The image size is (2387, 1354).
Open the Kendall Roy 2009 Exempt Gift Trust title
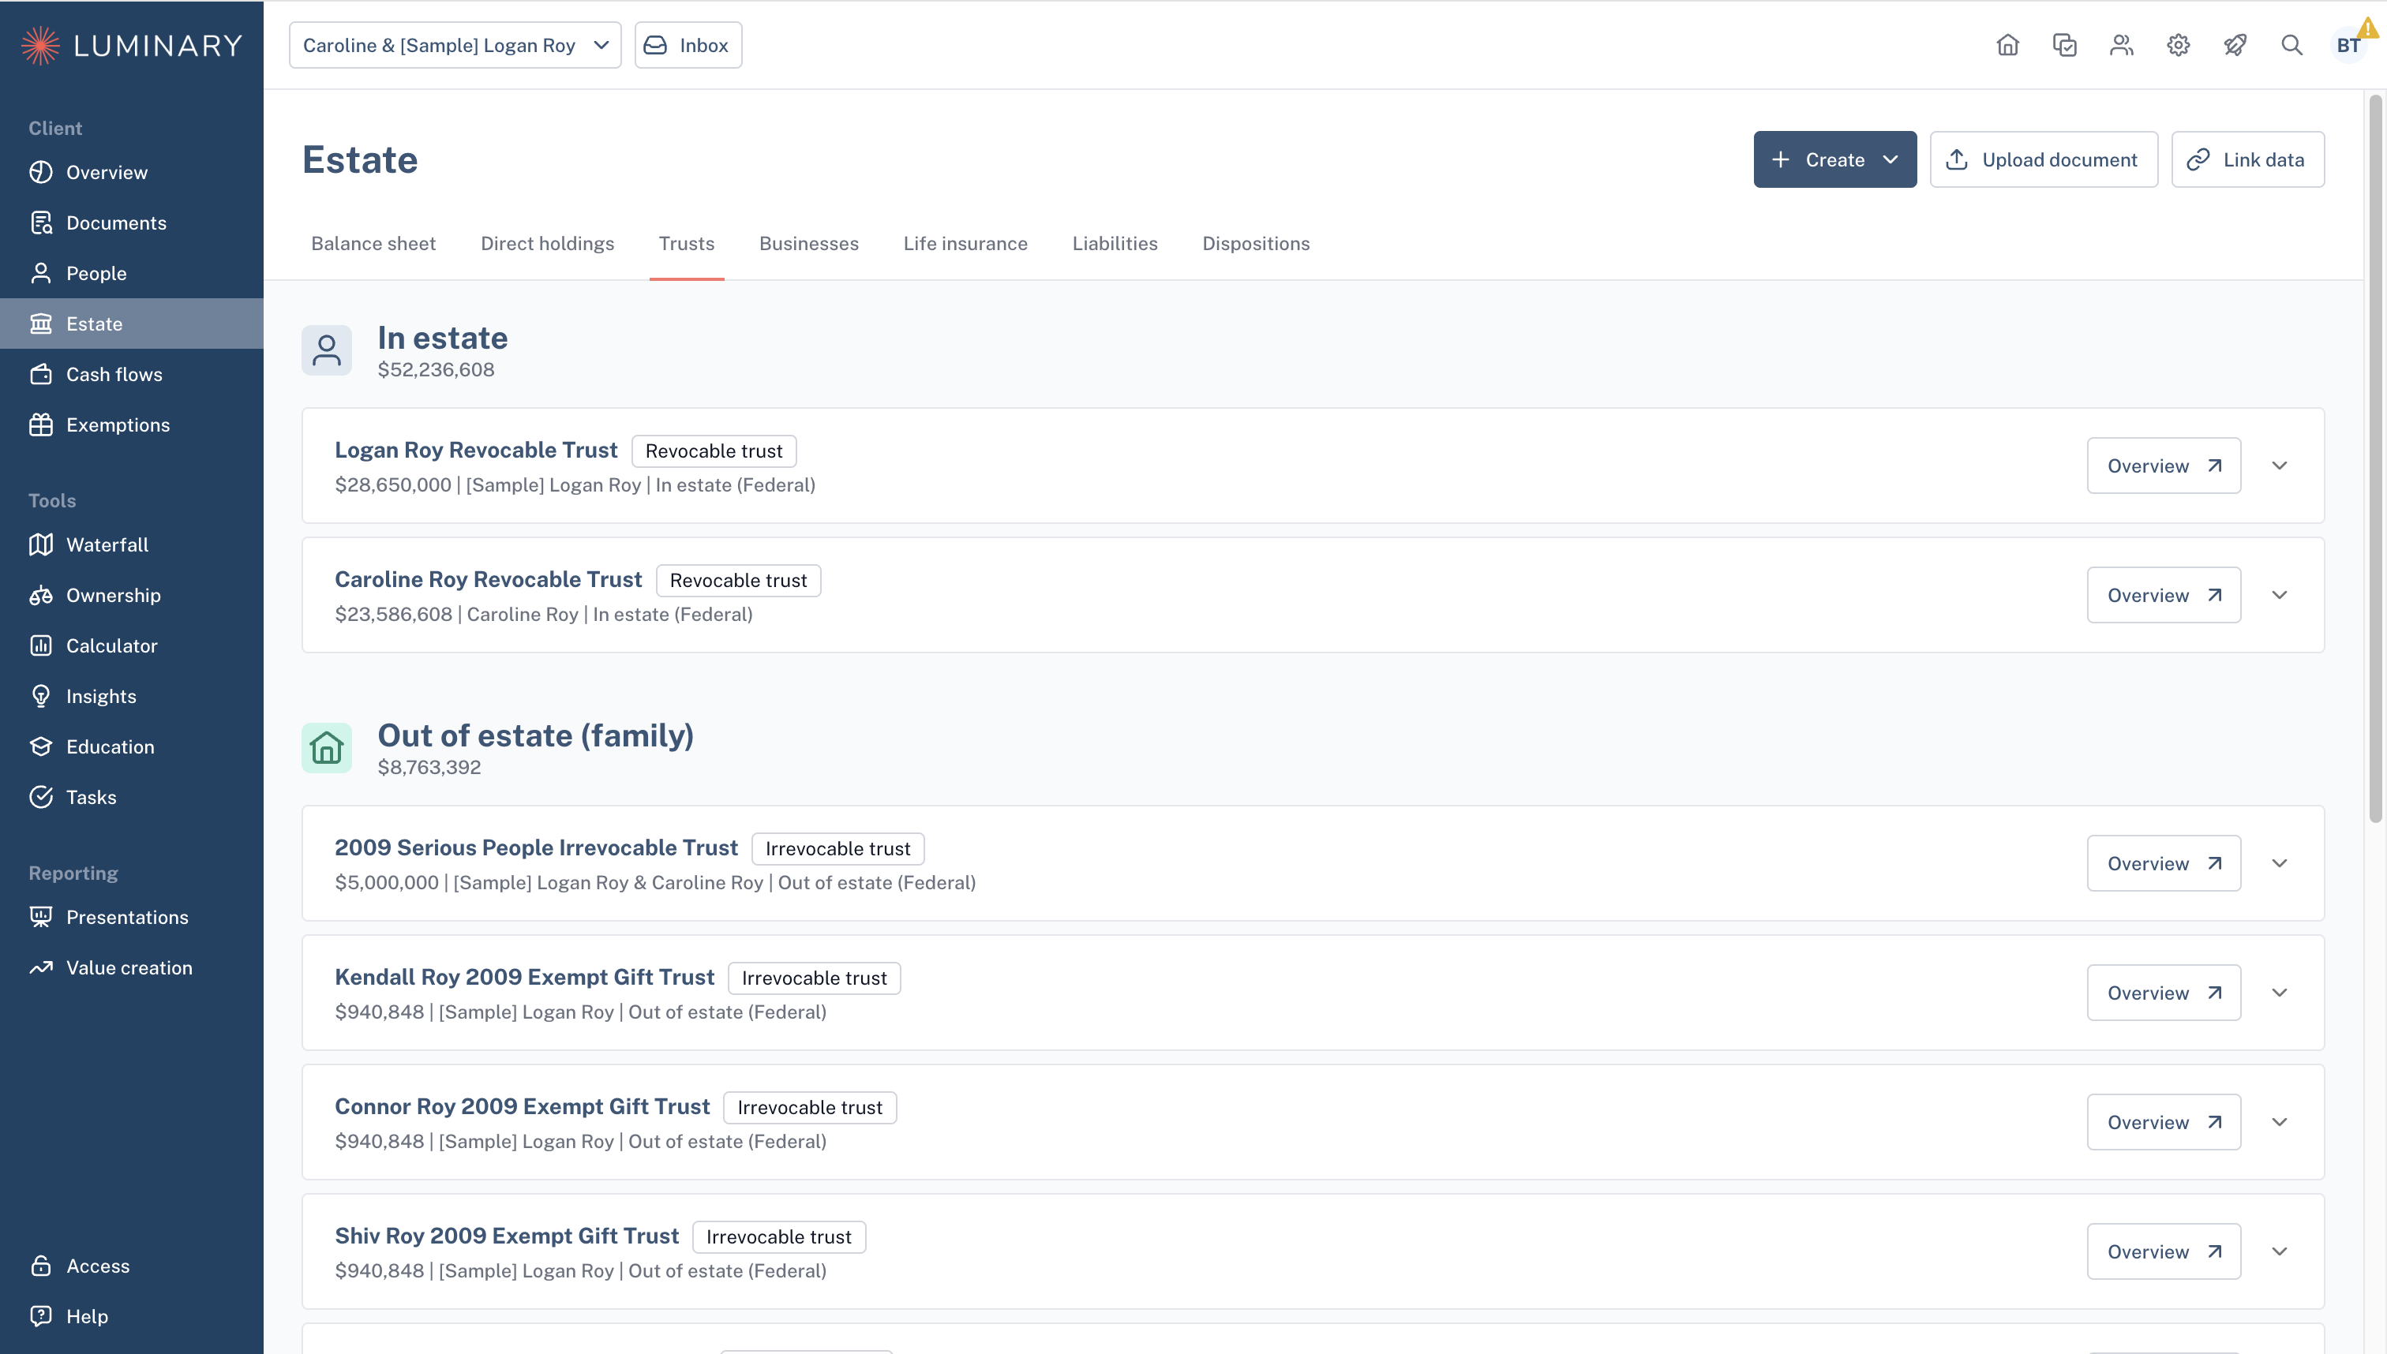click(525, 977)
